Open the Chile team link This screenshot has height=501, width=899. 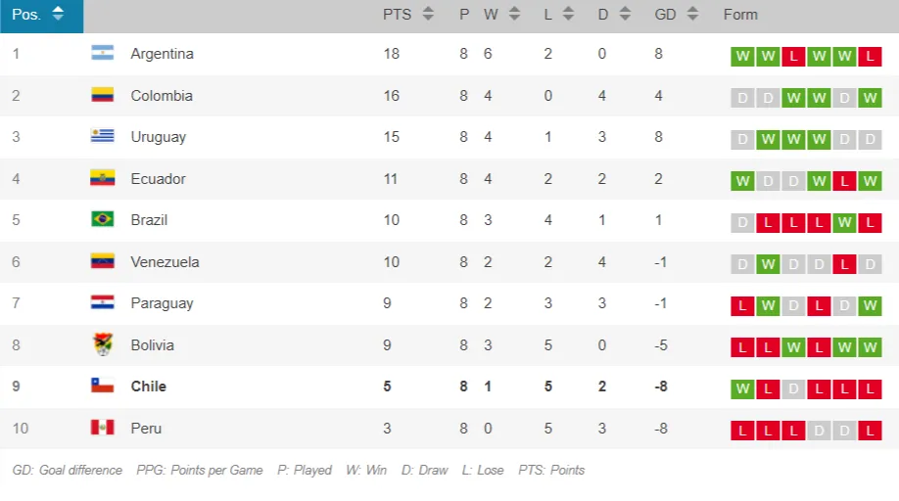tap(149, 387)
